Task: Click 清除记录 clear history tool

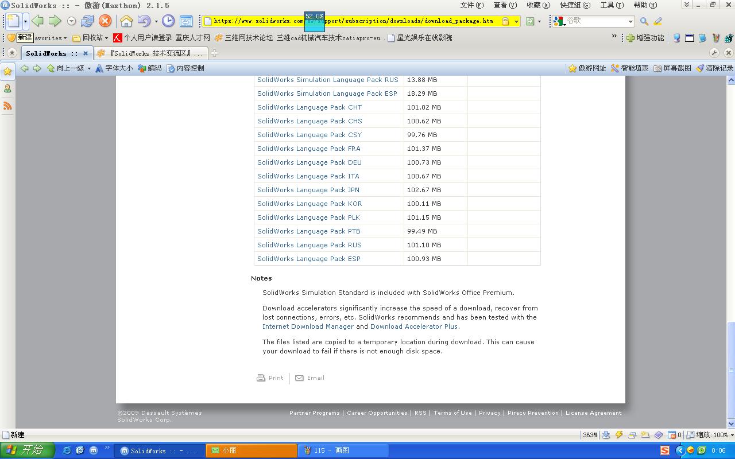Action: [x=715, y=68]
